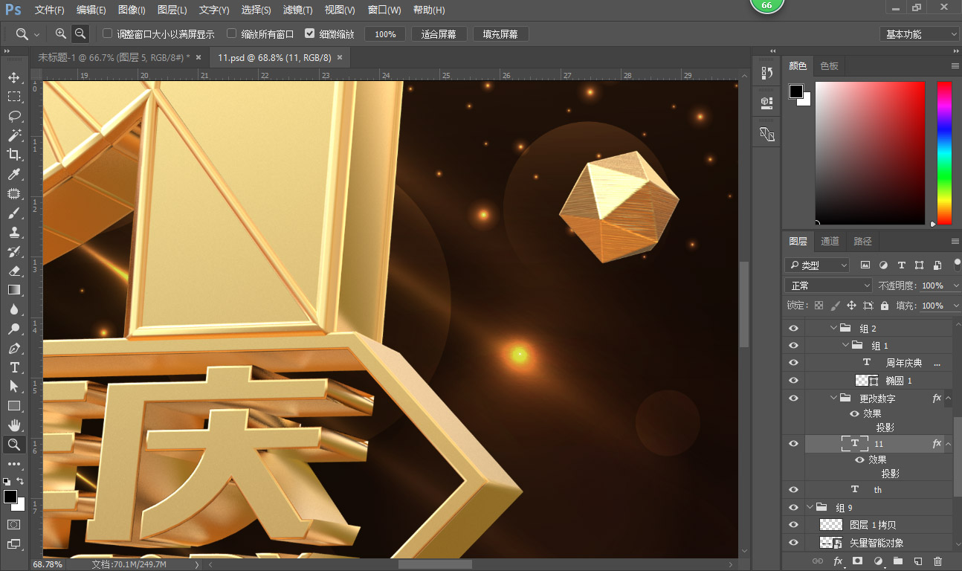Screen dimensions: 962x571
Task: Open the layer filter 类型 dropdown
Action: (x=817, y=265)
